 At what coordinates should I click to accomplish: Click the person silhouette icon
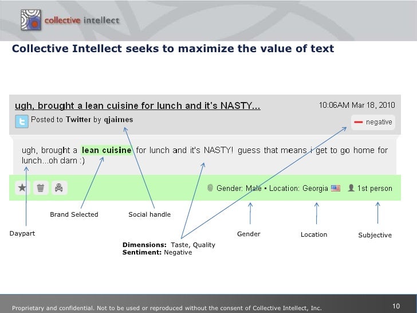coord(351,188)
